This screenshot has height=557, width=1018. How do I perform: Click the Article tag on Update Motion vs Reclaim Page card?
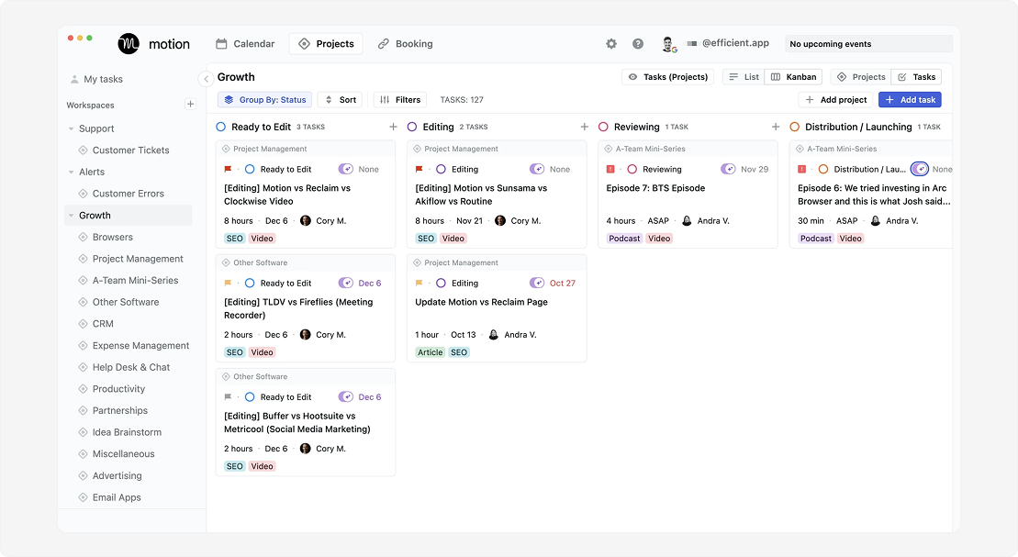click(430, 352)
